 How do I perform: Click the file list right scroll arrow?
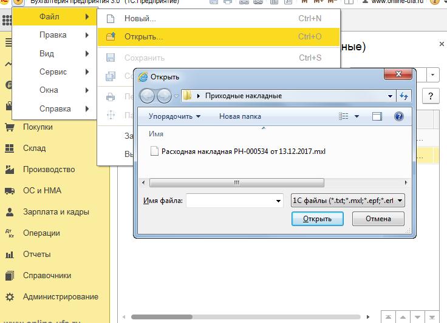406,182
